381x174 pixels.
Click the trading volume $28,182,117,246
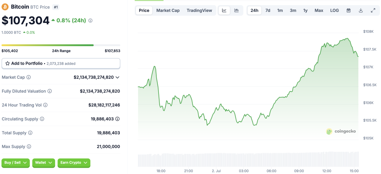tap(104, 105)
